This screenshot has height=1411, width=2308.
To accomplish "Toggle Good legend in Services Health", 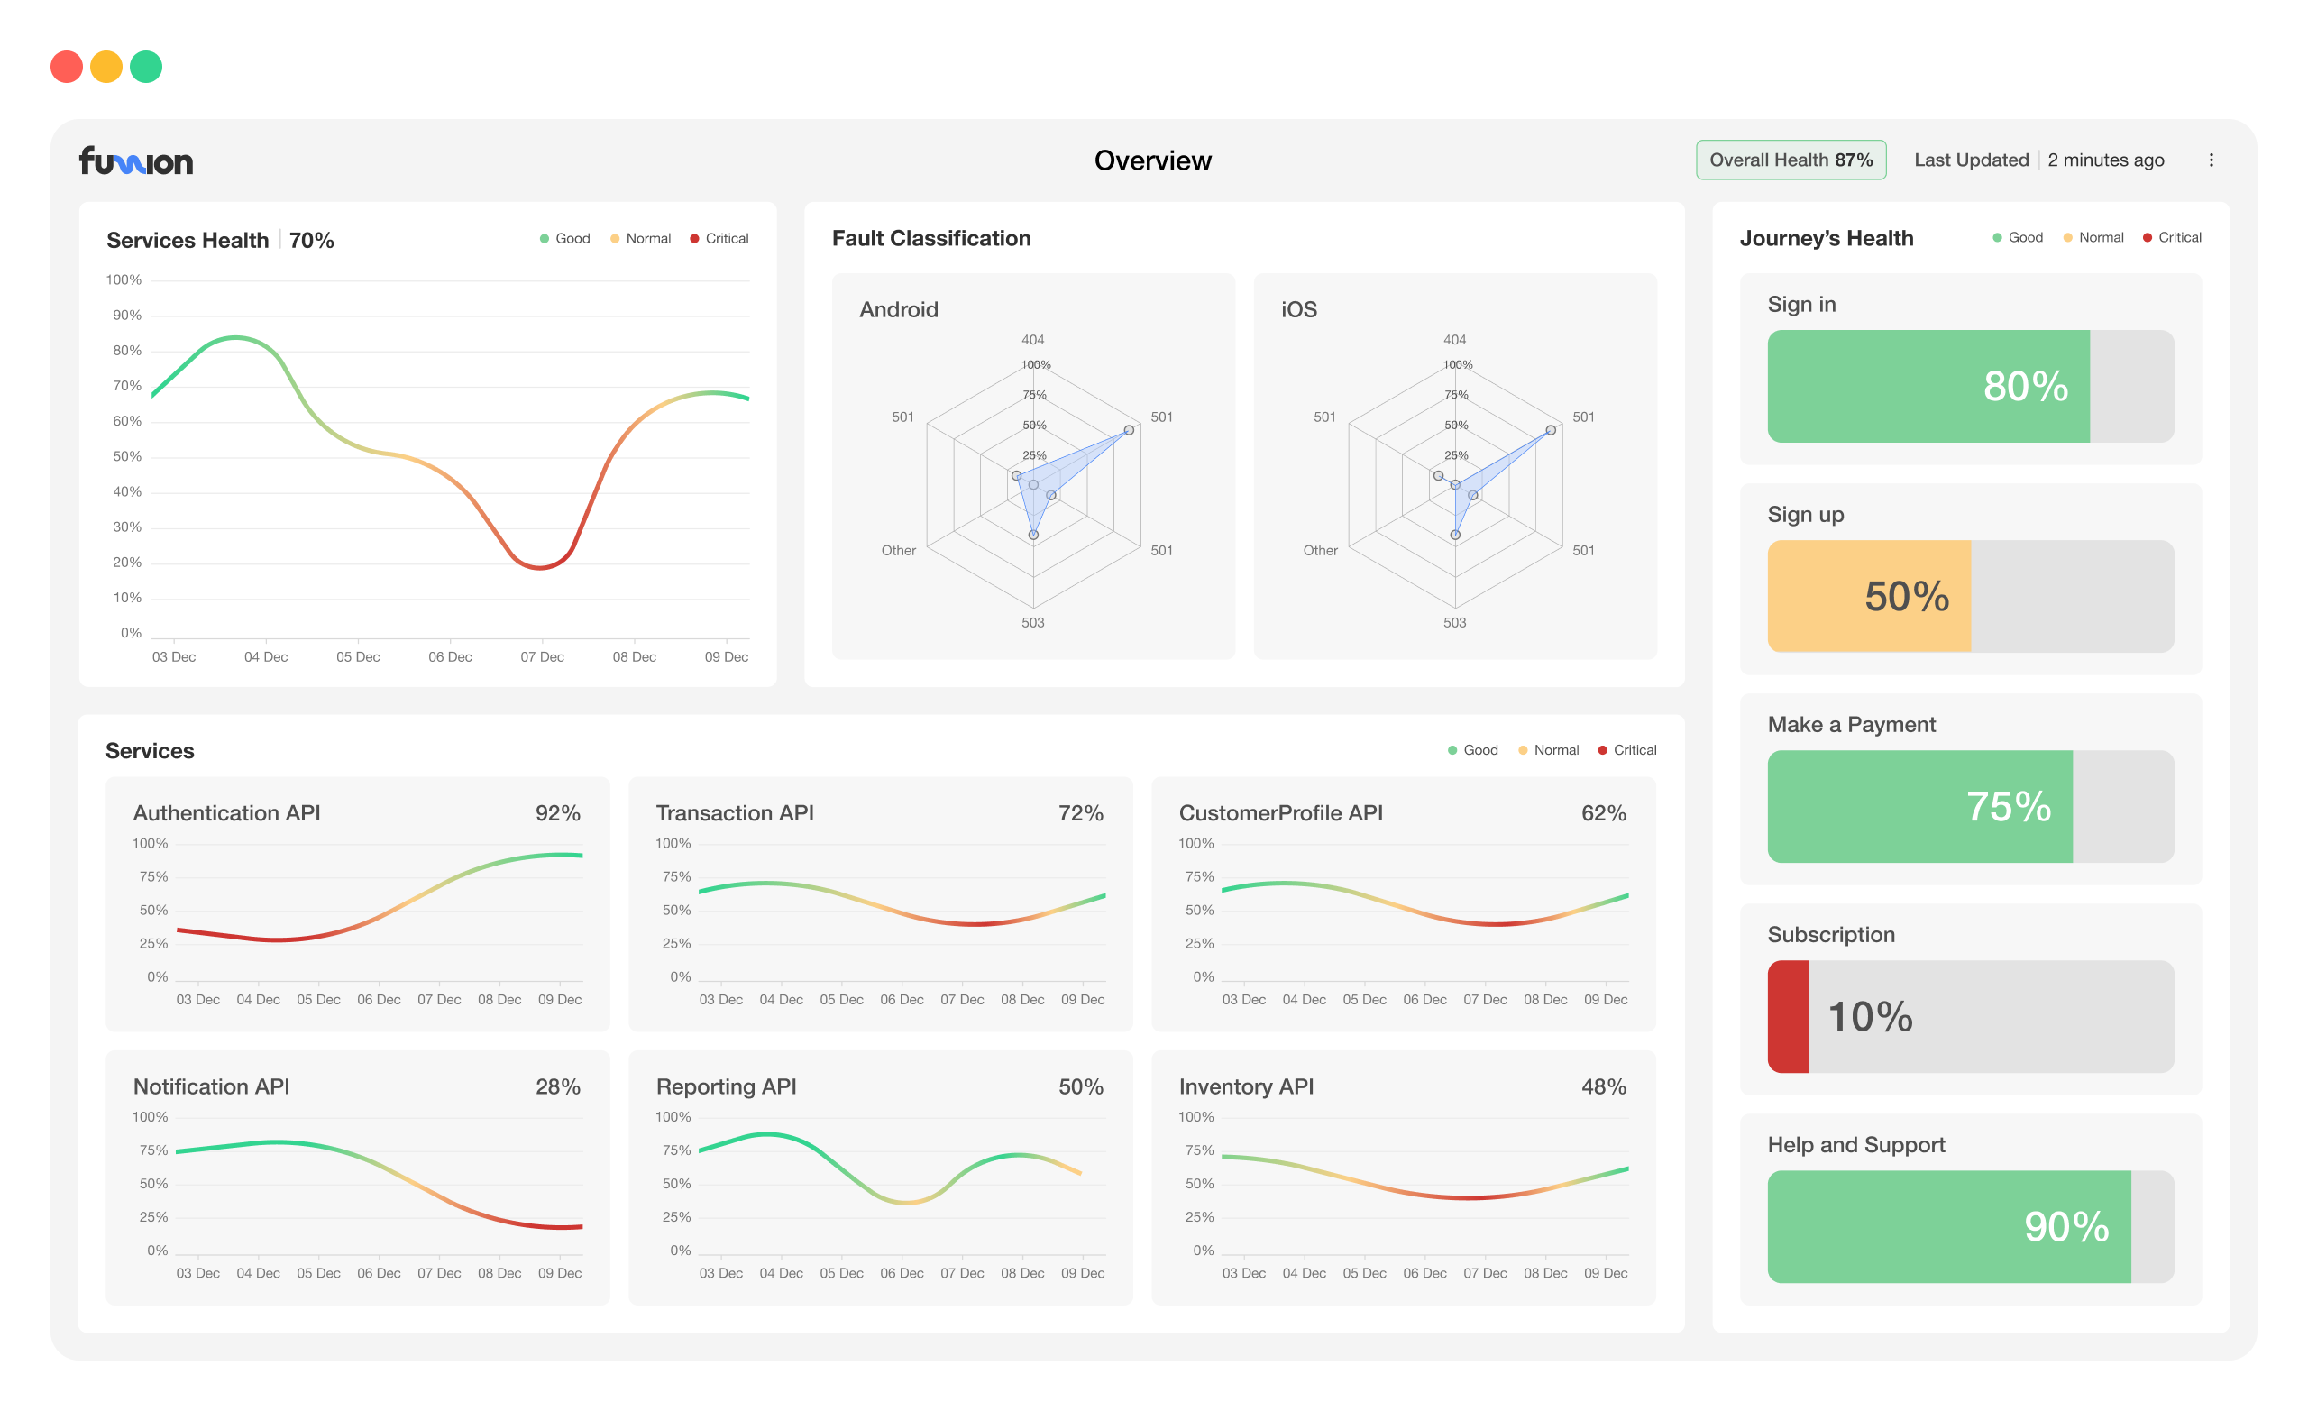I will coord(564,239).
